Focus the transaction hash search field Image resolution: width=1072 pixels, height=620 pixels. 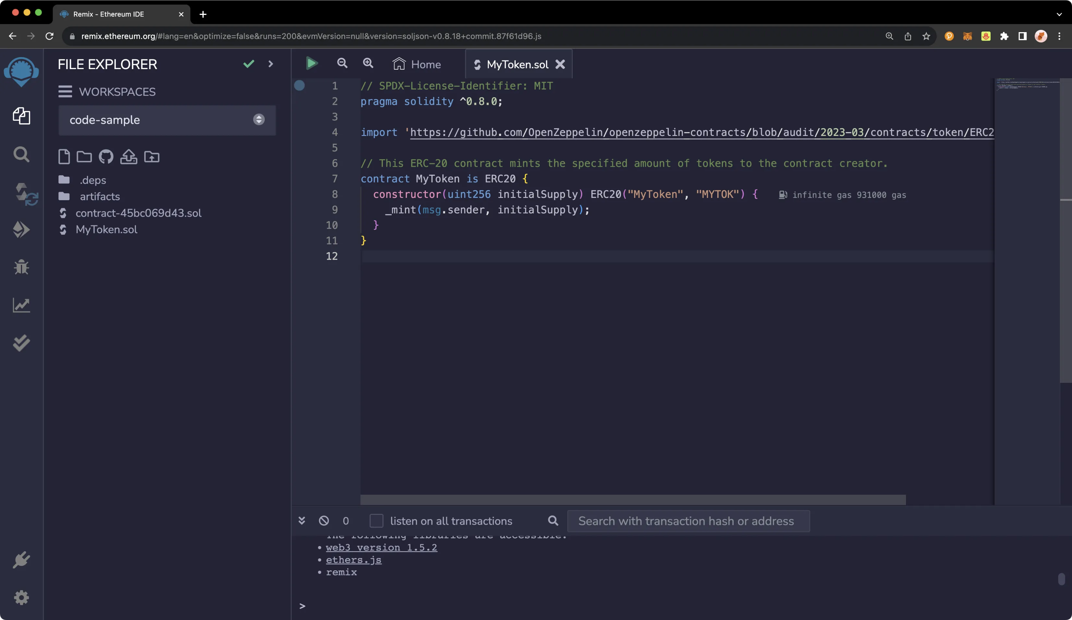(x=688, y=521)
